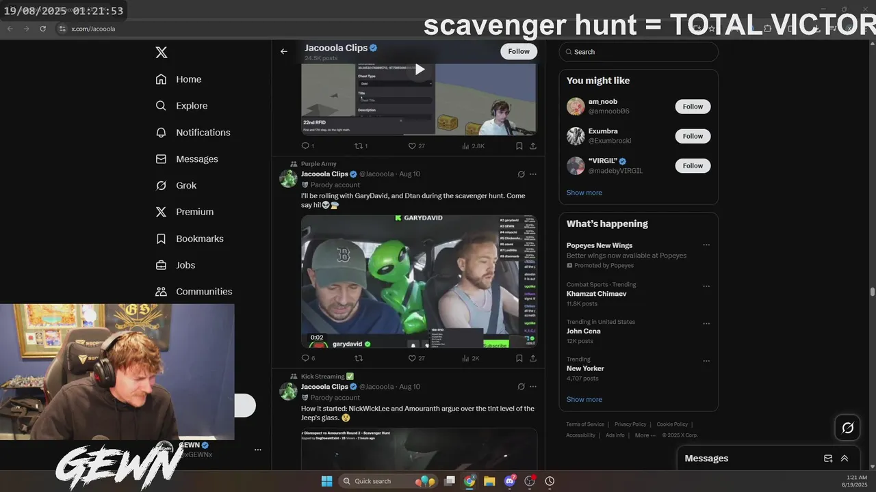Click Show more under What's happening
876x492 pixels.
coord(584,399)
